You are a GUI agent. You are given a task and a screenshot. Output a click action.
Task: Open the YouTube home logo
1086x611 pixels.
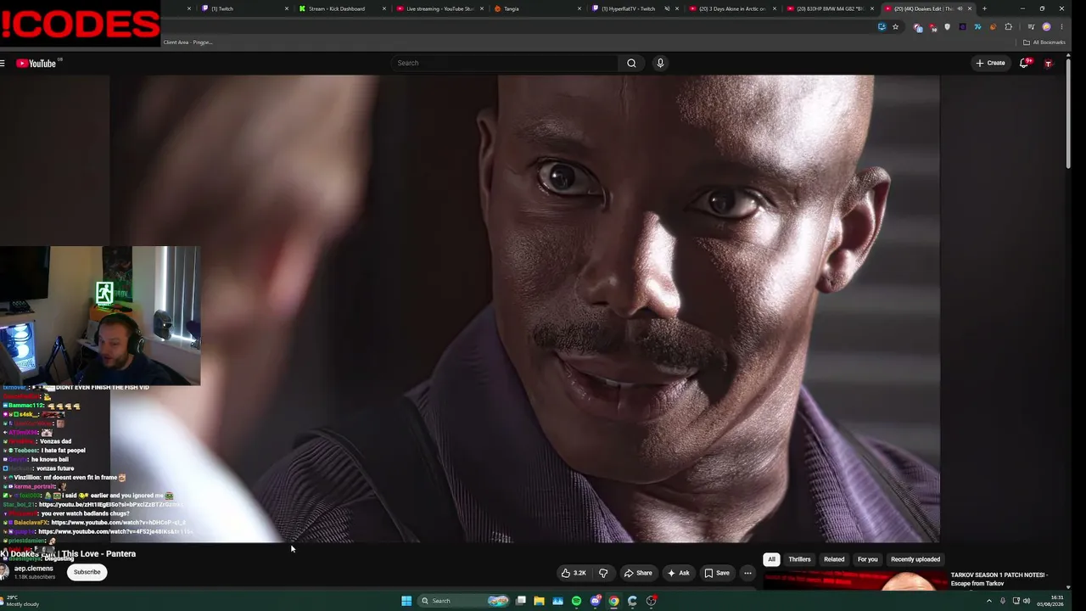click(36, 64)
